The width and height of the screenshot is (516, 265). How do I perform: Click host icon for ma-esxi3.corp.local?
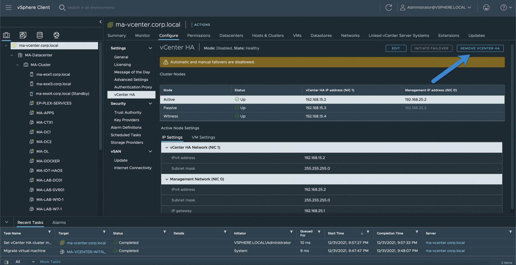tap(32, 84)
